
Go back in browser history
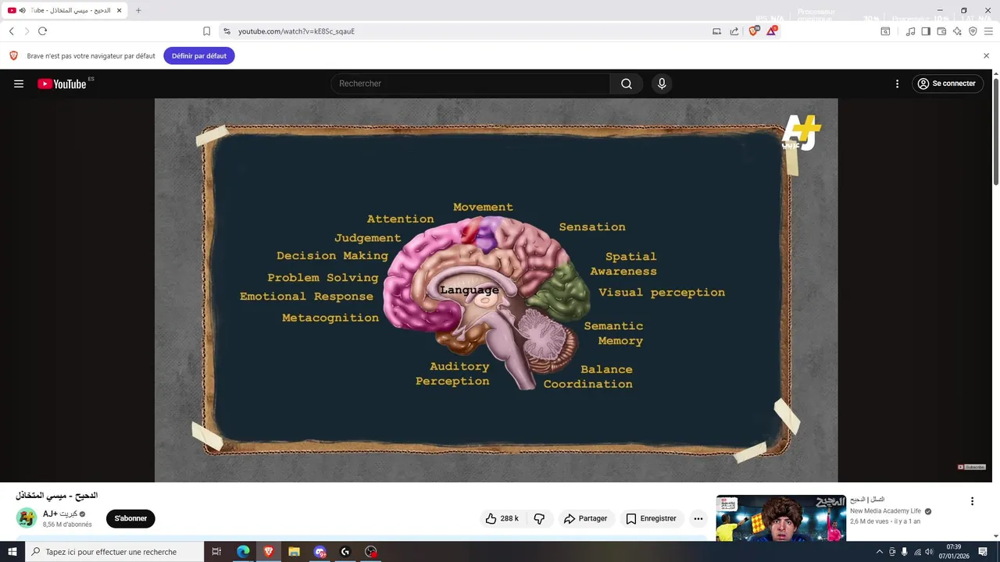12,31
